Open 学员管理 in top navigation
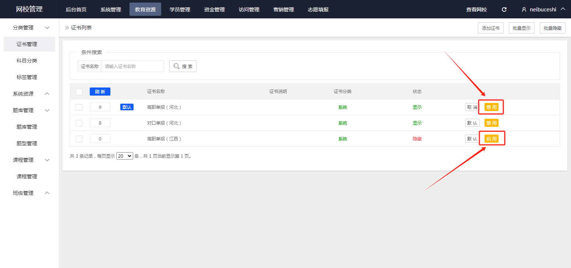 (180, 10)
